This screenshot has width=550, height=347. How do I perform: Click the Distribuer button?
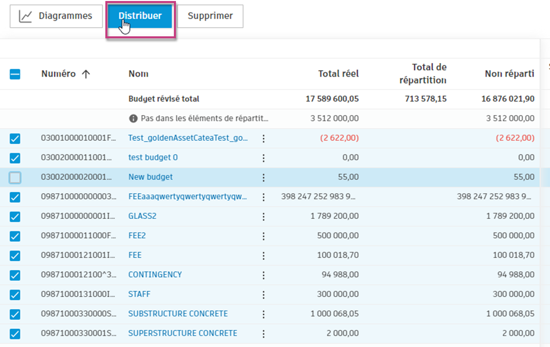tap(140, 16)
